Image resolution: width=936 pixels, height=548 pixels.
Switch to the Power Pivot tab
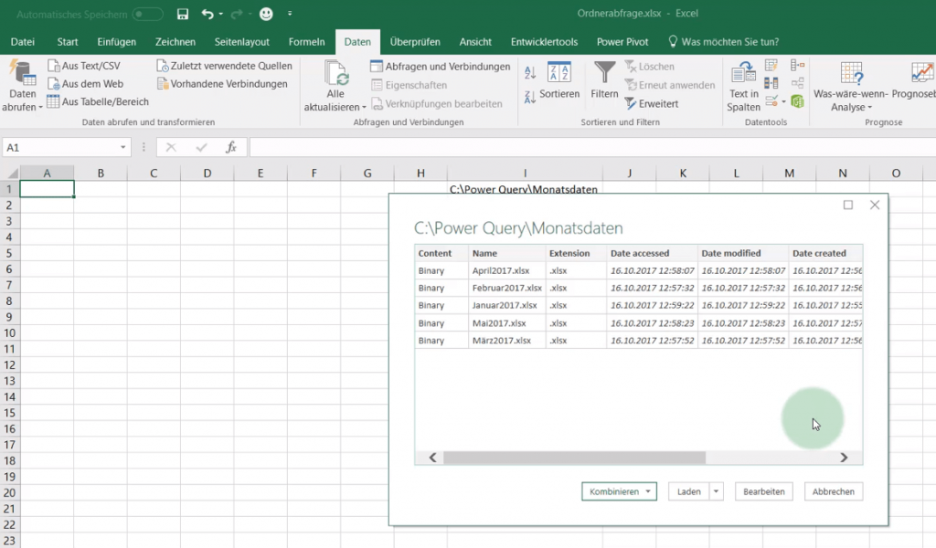[622, 42]
